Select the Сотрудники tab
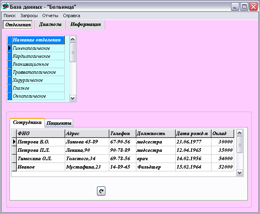Viewport: 260px width, 214px height. (x=27, y=123)
